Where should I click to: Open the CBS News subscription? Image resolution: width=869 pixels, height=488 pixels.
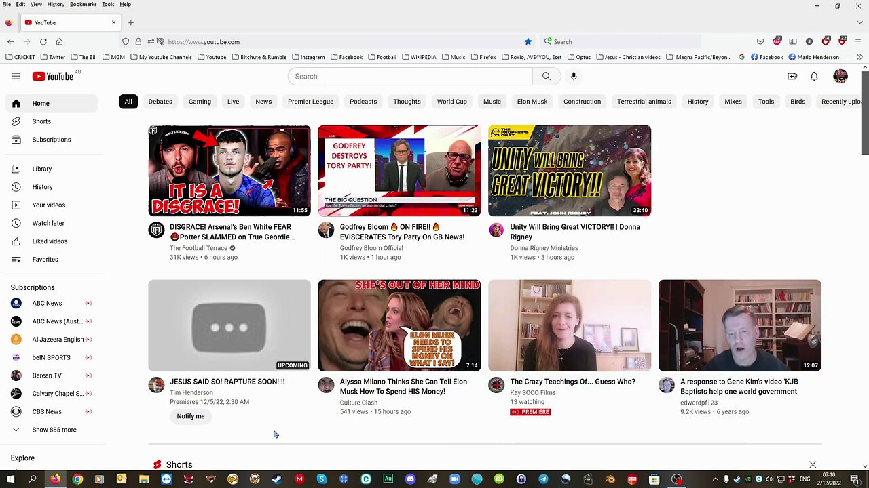(x=52, y=411)
